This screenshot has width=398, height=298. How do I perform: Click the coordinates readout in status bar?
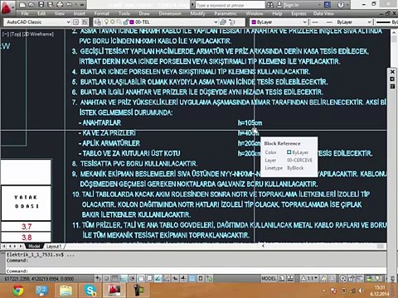39,279
